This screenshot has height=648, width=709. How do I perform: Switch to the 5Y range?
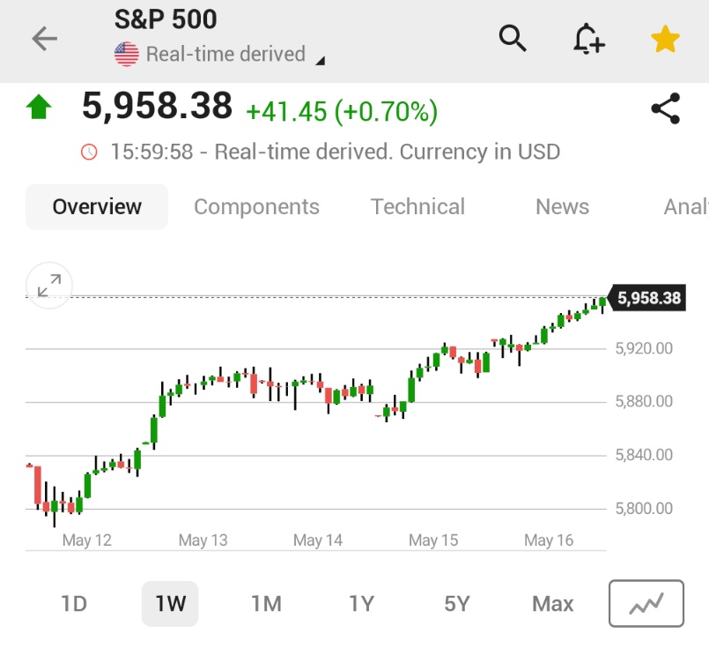pos(457,604)
